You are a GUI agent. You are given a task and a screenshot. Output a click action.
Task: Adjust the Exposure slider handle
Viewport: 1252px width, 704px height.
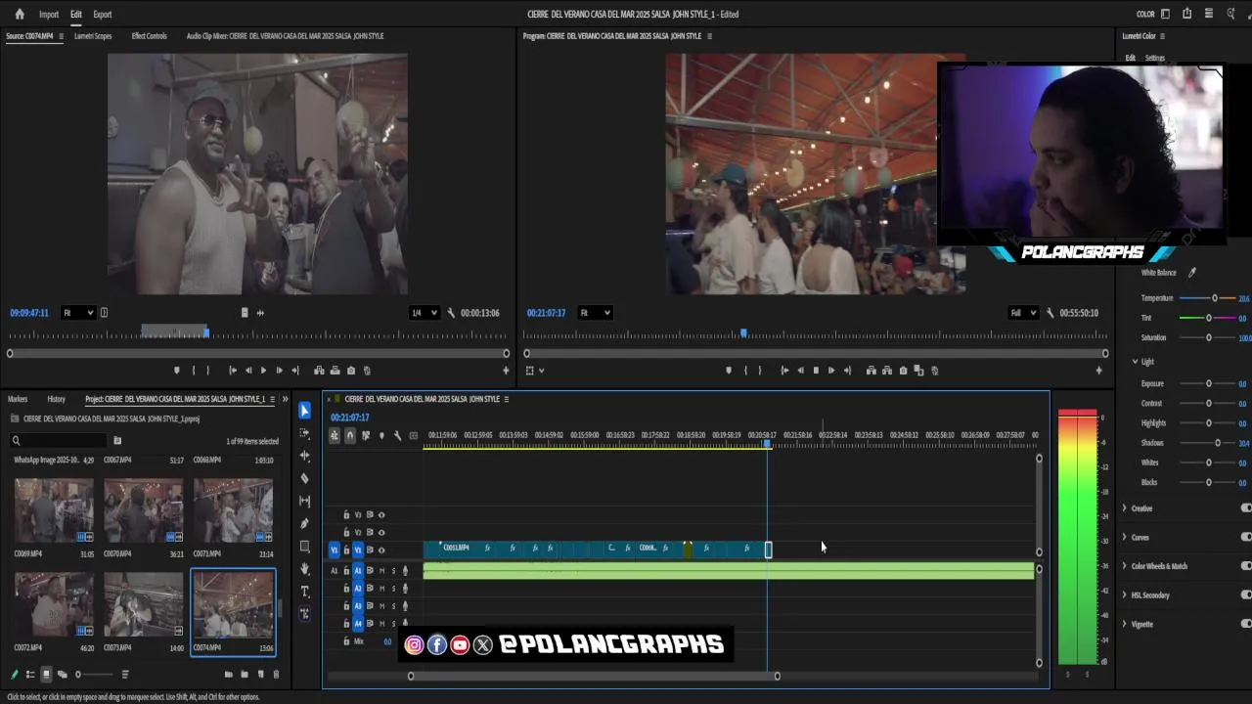pyautogui.click(x=1209, y=384)
